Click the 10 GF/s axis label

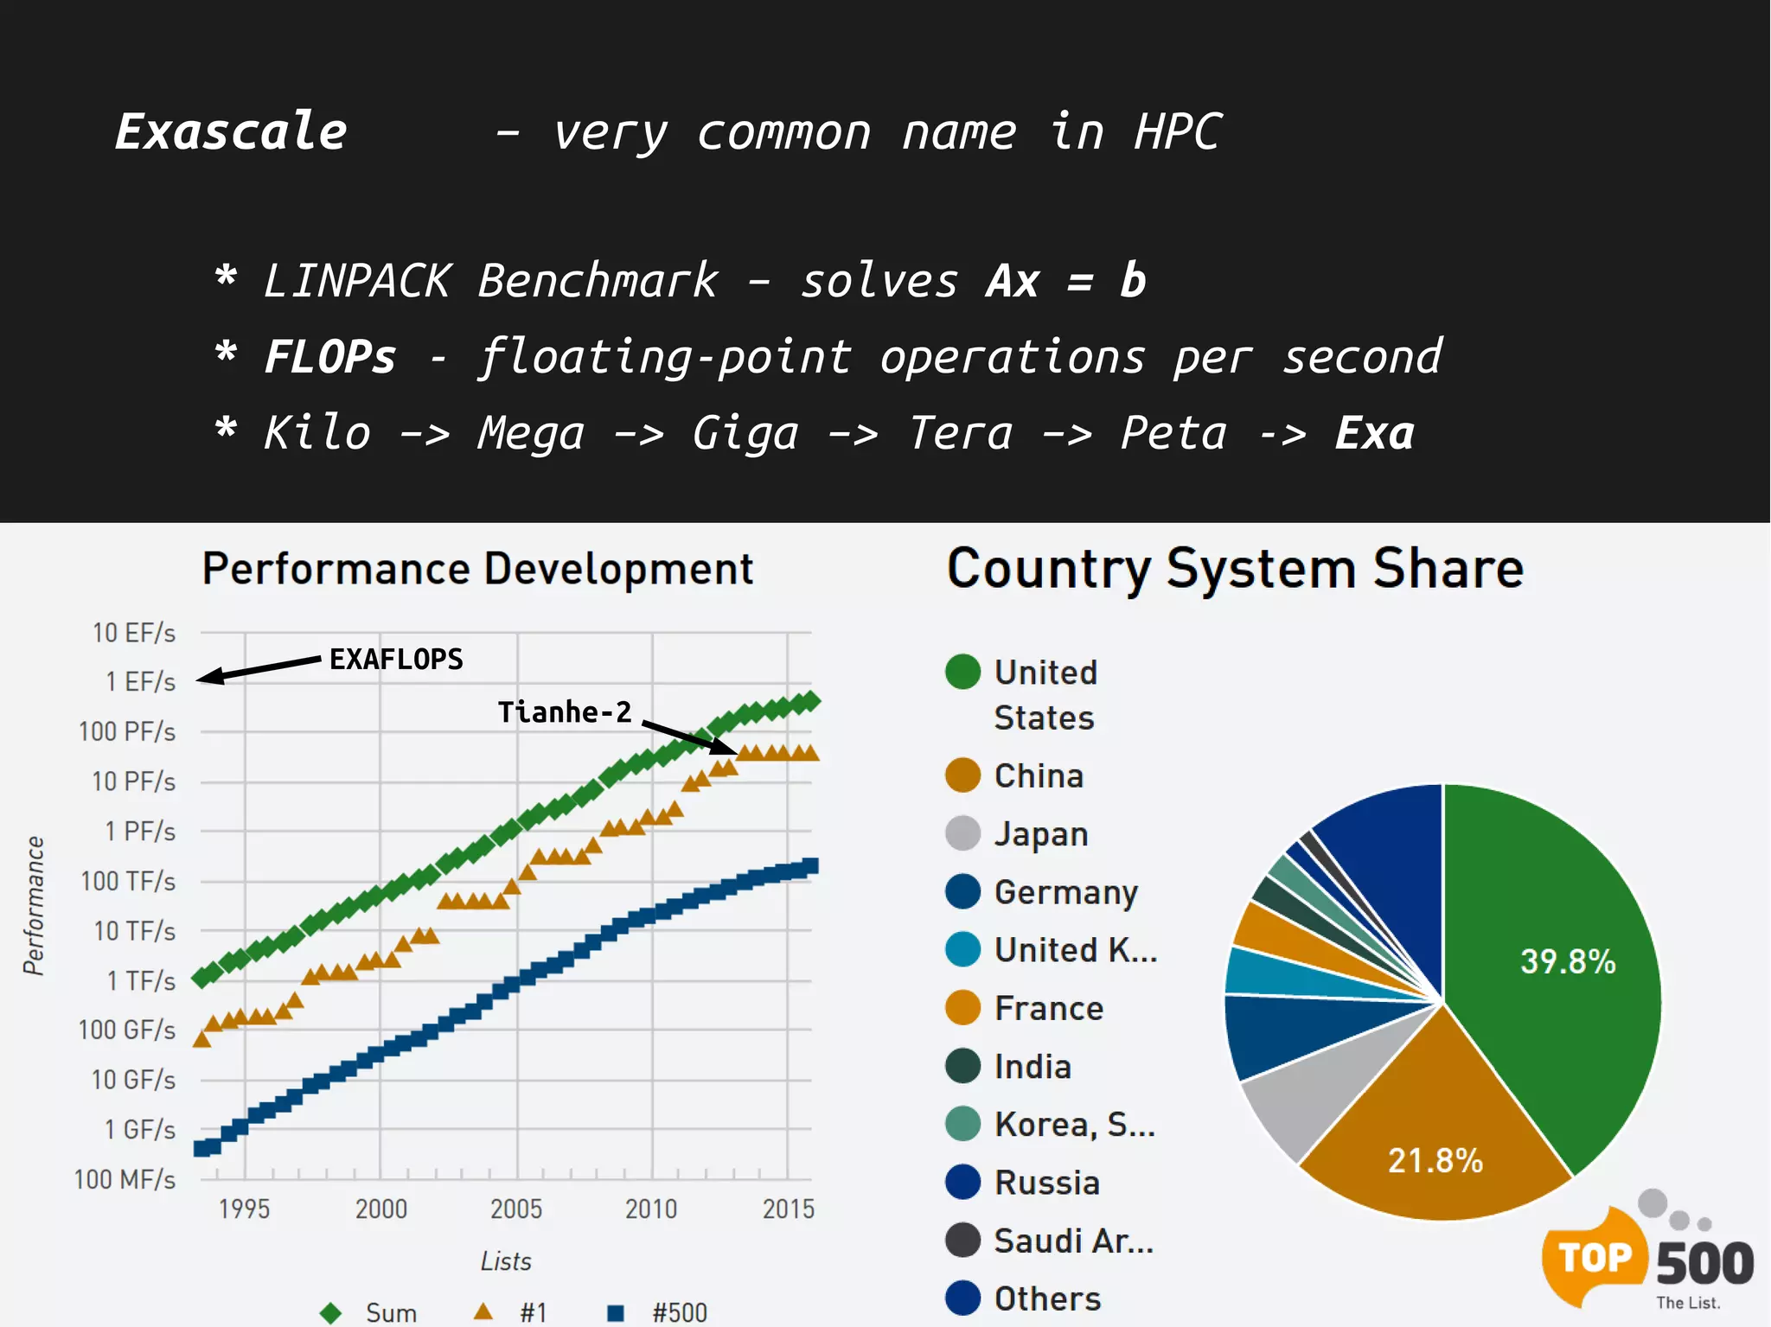click(x=133, y=1080)
